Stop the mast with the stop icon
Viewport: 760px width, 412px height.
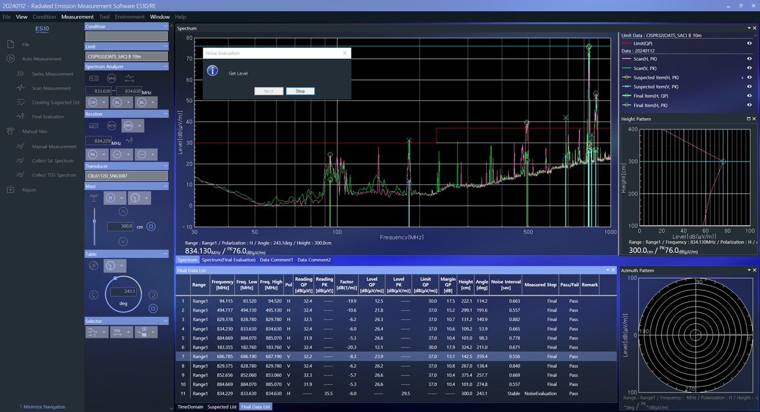point(151,227)
